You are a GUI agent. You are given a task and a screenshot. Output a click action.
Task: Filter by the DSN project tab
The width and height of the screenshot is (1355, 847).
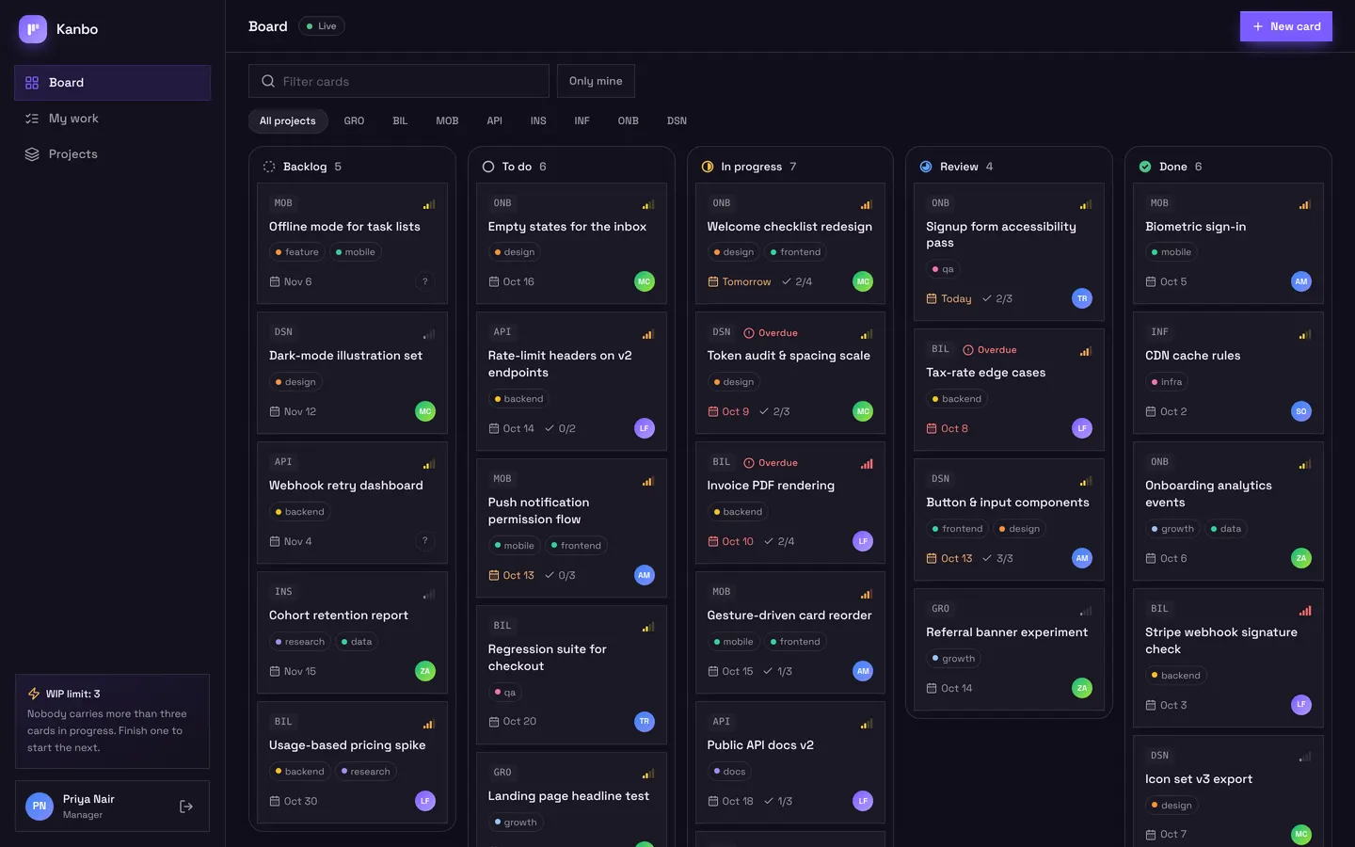click(x=677, y=120)
